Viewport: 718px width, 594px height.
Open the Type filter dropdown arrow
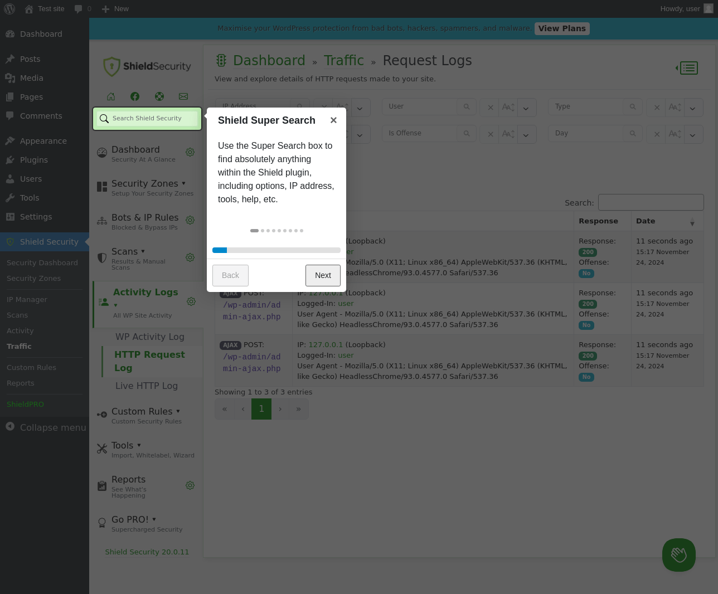(693, 108)
